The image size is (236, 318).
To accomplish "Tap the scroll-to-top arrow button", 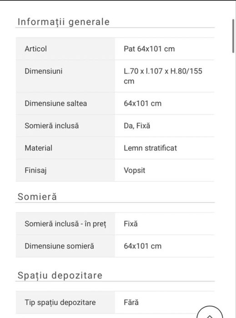I will pyautogui.click(x=210, y=313).
